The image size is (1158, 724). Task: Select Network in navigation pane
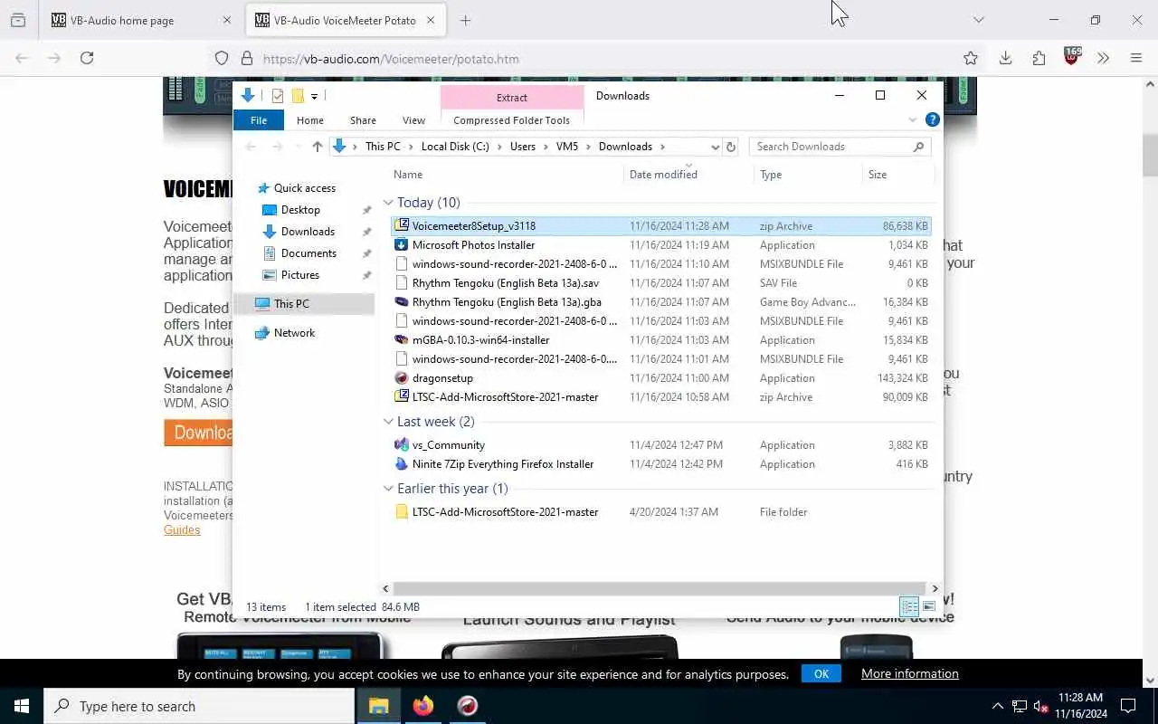[x=294, y=333]
